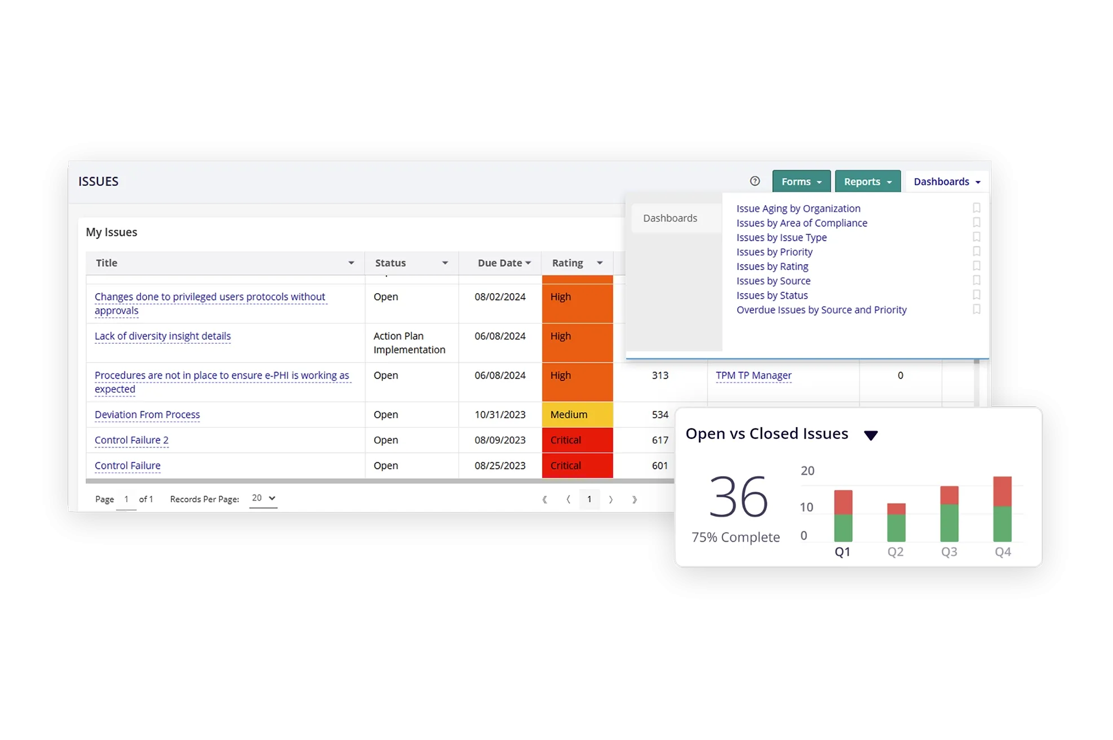Bookmark the Issues by Status dashboard
The width and height of the screenshot is (1113, 740).
[977, 295]
